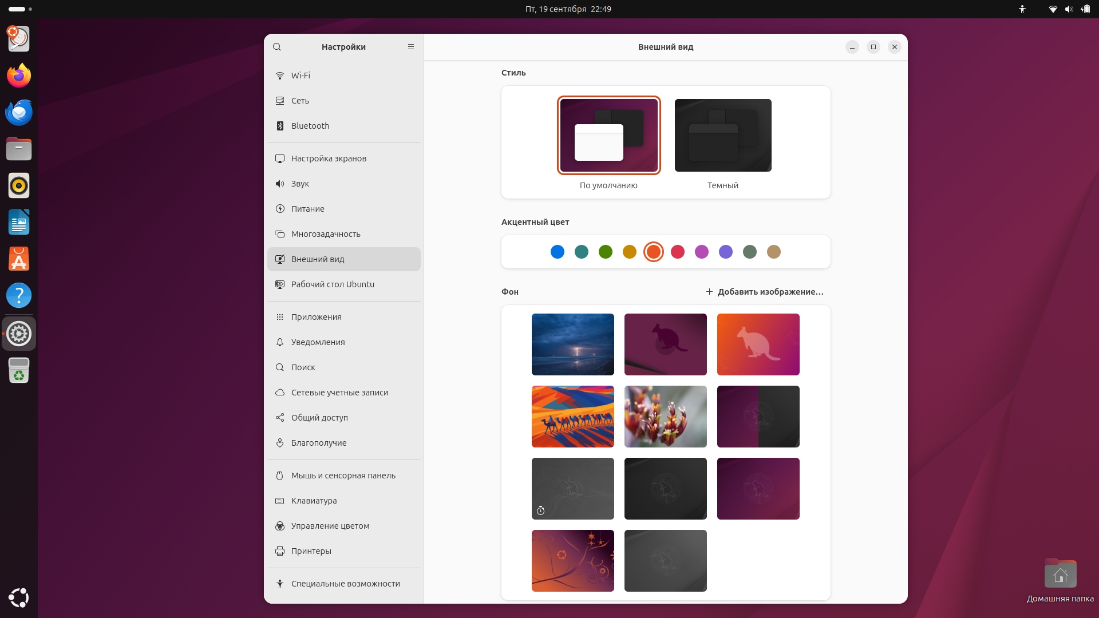Screen dimensions: 1099x618
Task: Select the stormy sea lightning wallpaper
Action: coord(573,344)
